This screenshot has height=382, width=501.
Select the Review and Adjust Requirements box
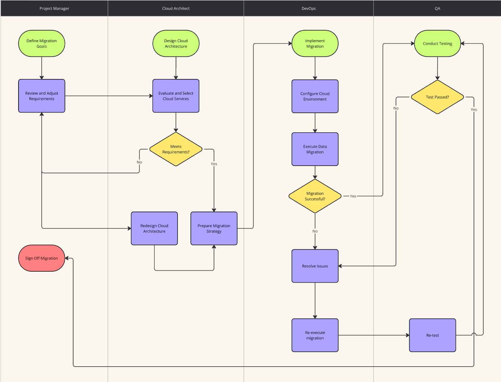[41, 96]
